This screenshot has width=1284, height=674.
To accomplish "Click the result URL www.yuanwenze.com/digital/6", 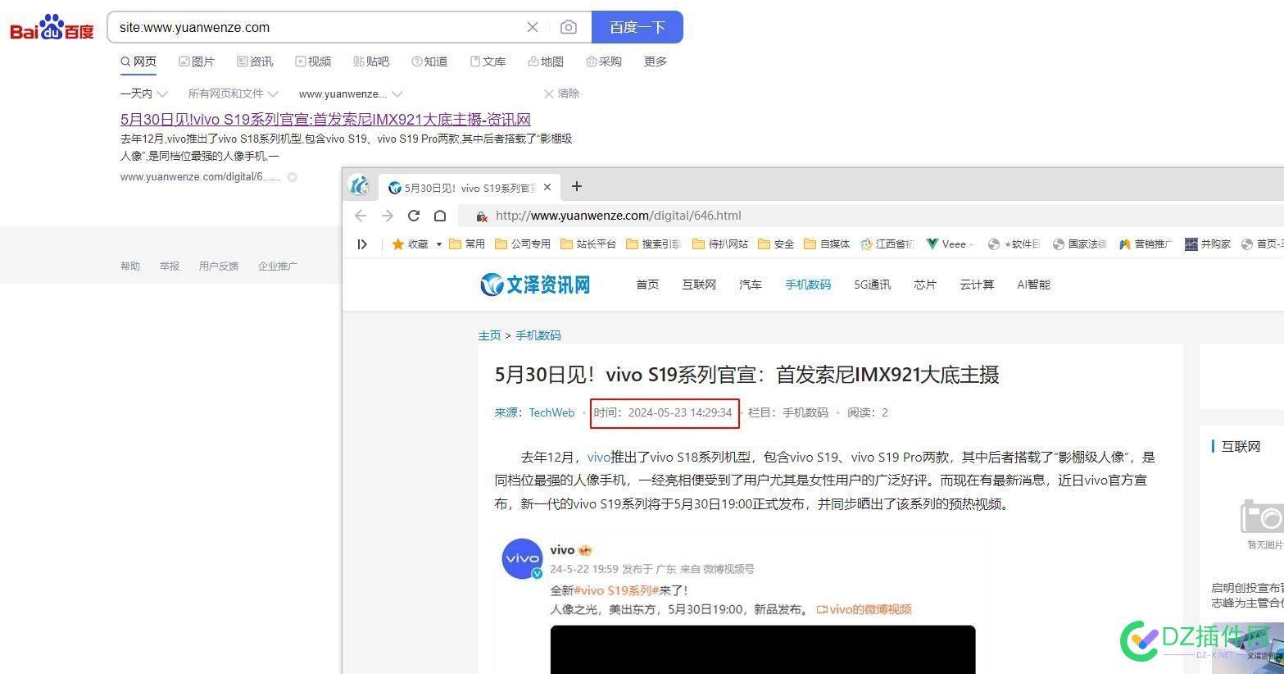I will coord(200,177).
